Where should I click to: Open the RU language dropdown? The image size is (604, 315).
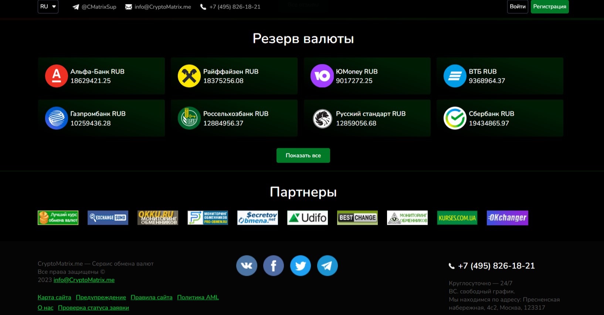48,7
